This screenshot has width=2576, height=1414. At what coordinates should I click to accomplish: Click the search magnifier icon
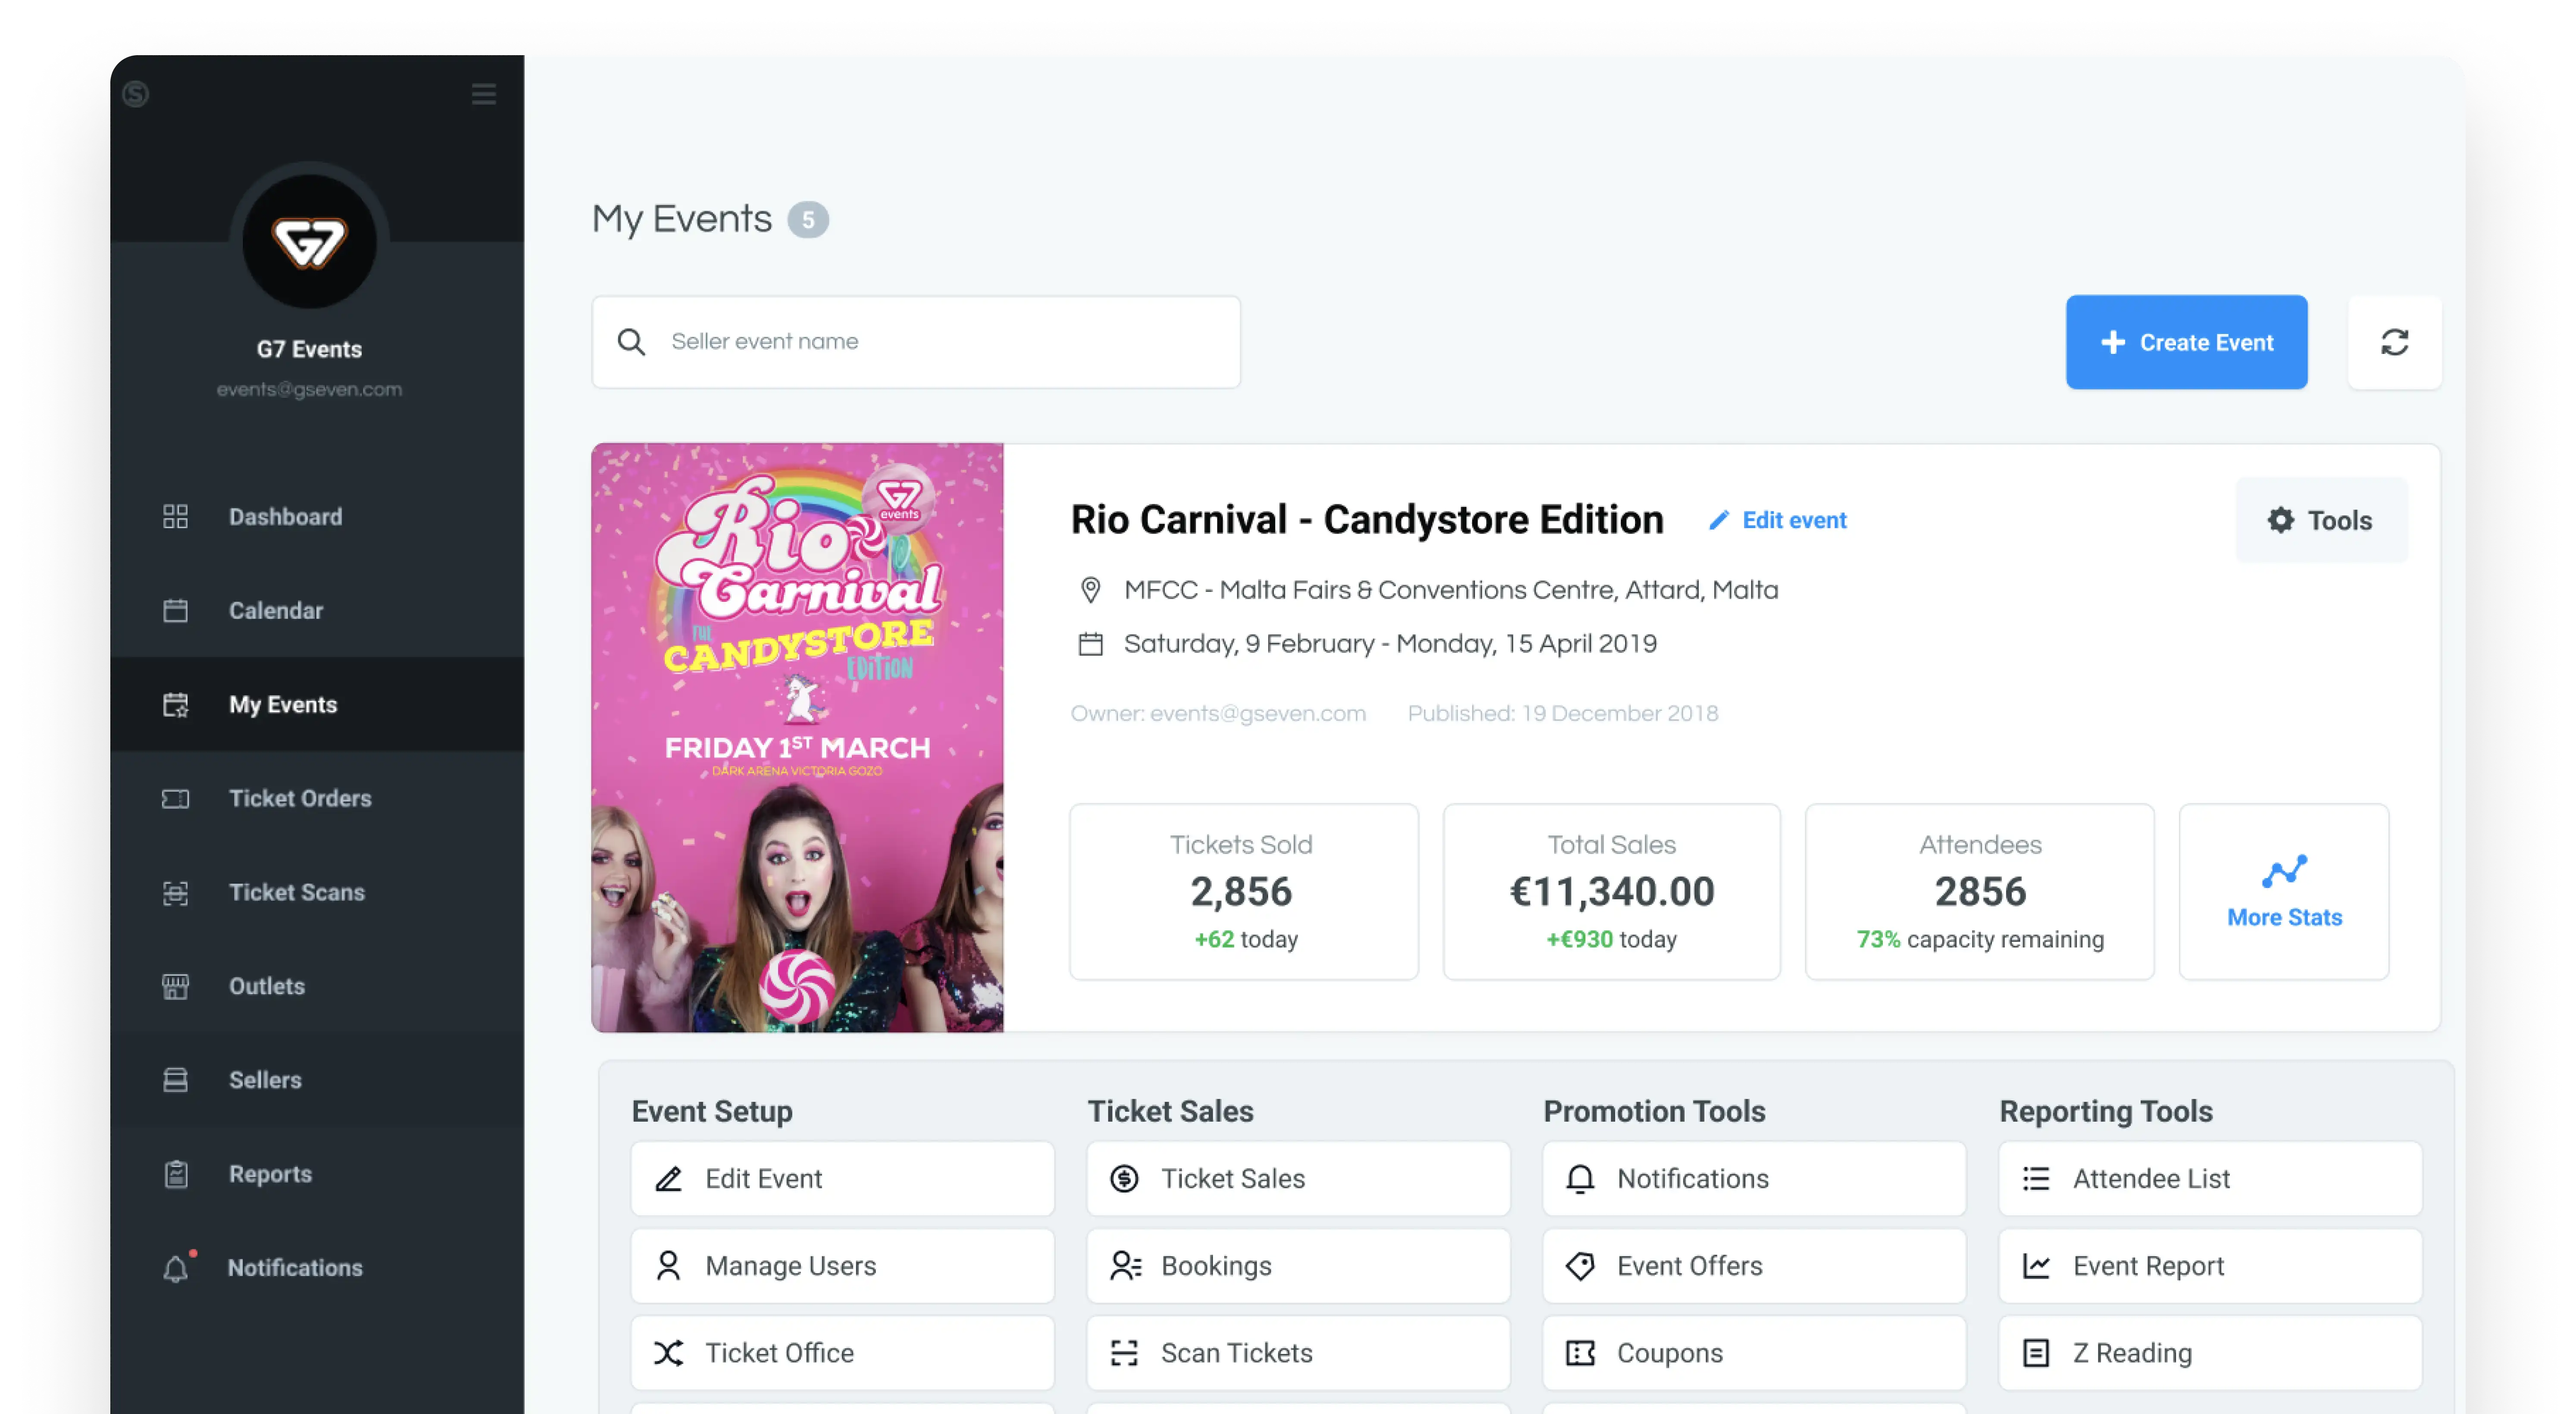point(631,342)
